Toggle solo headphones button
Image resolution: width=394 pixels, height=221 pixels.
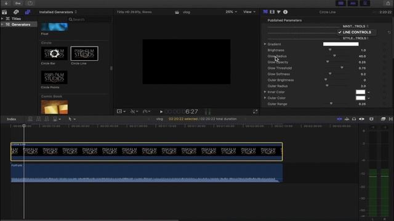[354, 119]
